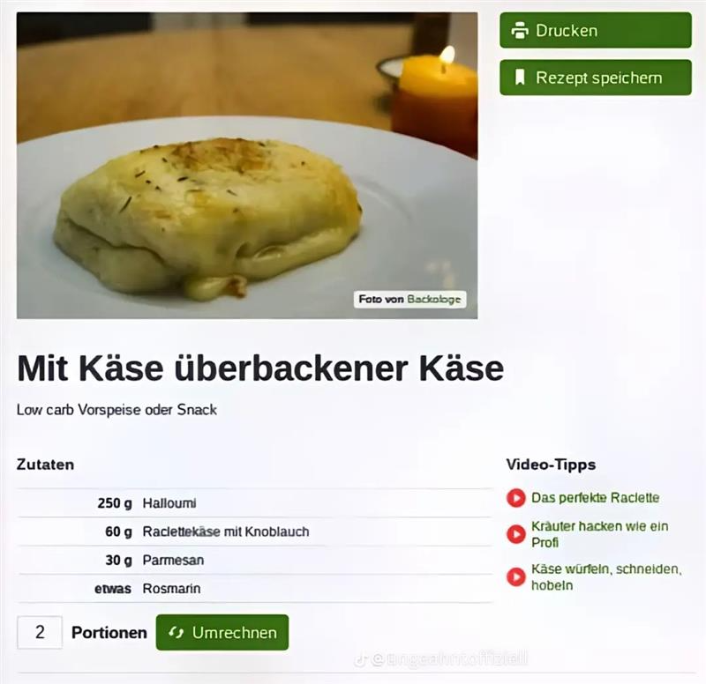Screen dimensions: 706x684
Task: Click the TikTok logo watermark
Action: (360, 659)
